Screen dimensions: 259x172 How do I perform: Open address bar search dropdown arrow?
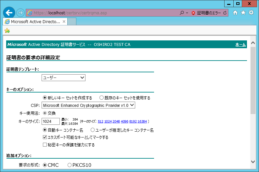187,13
